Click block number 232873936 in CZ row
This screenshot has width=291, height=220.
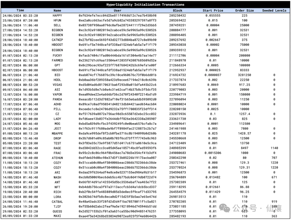click(x=178, y=114)
